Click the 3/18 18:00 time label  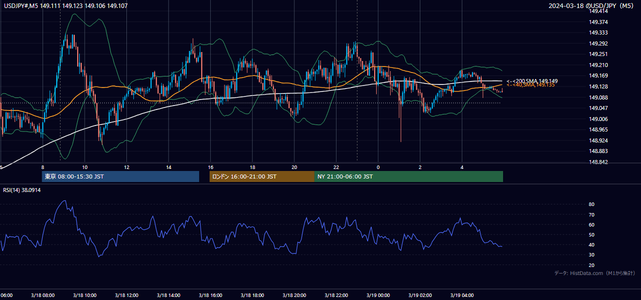pos(252,295)
